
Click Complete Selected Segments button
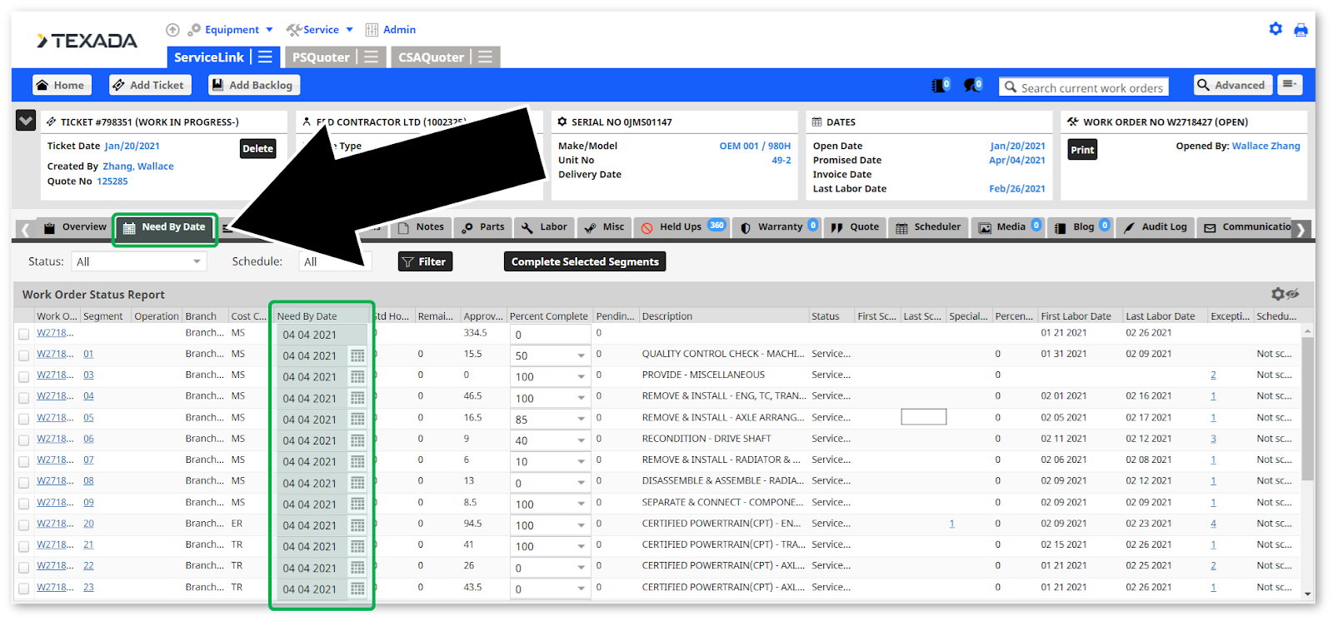coord(585,261)
